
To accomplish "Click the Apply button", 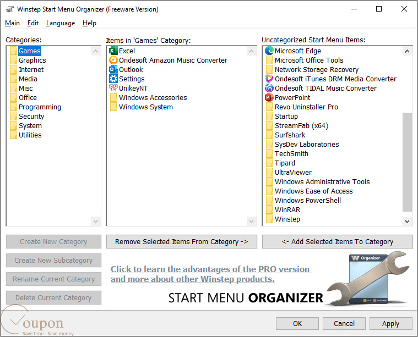I will (391, 324).
